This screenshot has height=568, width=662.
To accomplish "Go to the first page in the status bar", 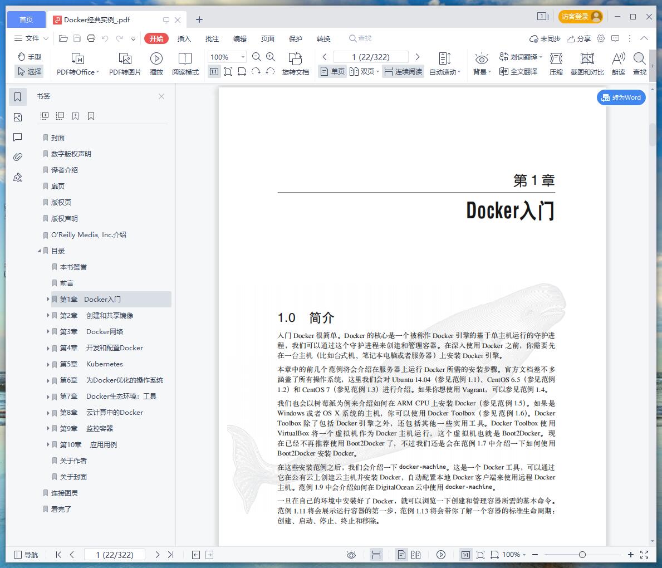I will 58,555.
